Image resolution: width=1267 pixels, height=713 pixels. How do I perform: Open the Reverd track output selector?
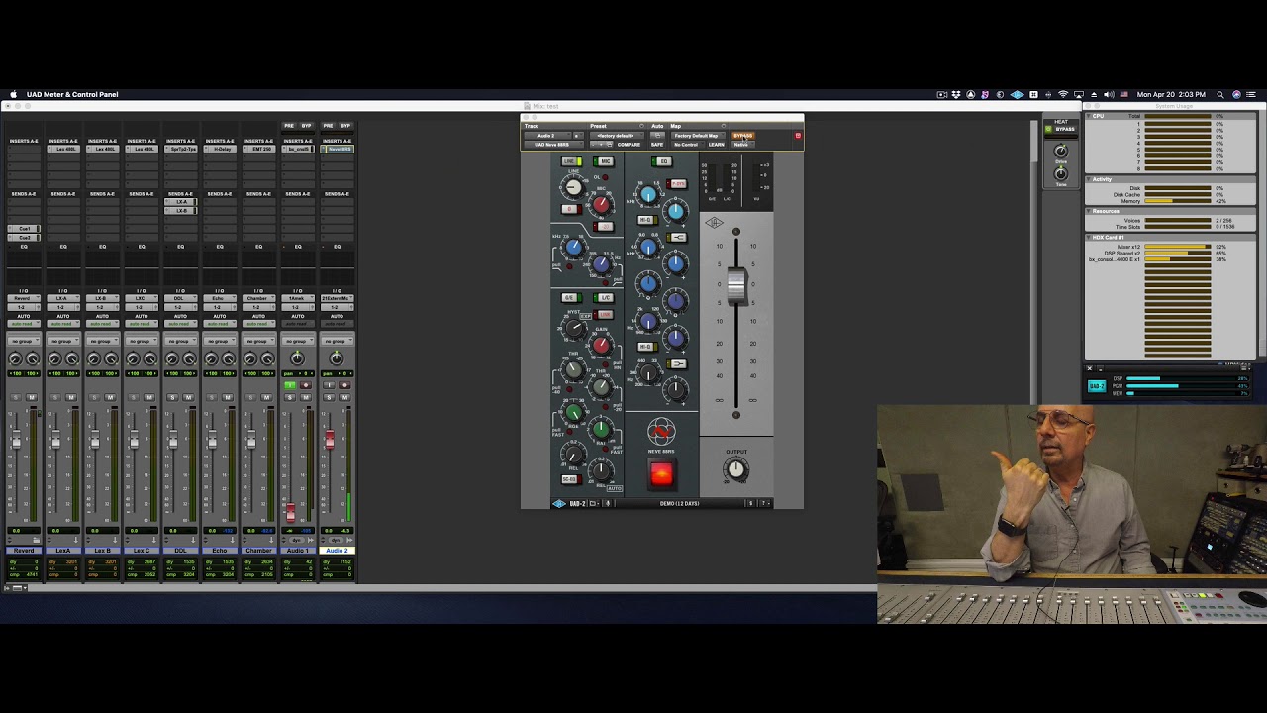coord(24,307)
